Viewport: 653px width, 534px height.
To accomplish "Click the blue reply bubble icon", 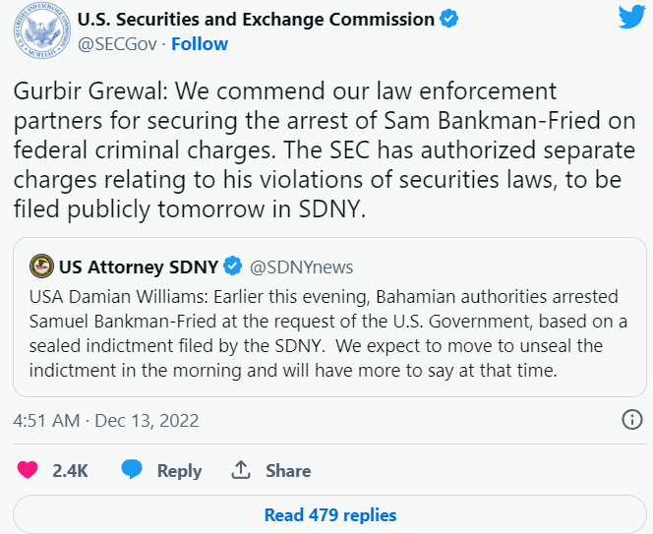I will pyautogui.click(x=132, y=469).
